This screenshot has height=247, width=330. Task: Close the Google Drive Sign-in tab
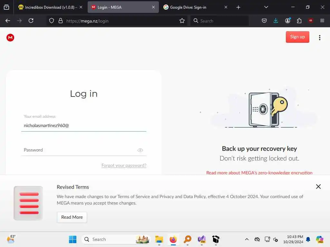pos(226,7)
